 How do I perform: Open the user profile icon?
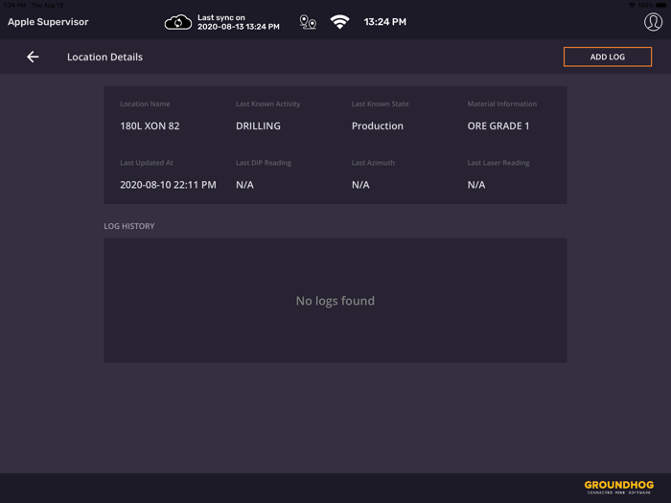pos(653,22)
